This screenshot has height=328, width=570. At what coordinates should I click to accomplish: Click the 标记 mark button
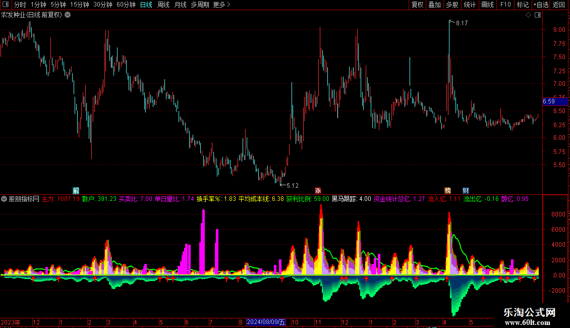tap(523, 5)
